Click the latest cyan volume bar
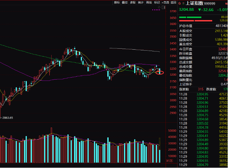228x168 pixels. (160, 156)
